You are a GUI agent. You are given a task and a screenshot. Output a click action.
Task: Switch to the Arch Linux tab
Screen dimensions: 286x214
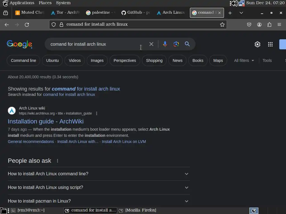pyautogui.click(x=171, y=13)
